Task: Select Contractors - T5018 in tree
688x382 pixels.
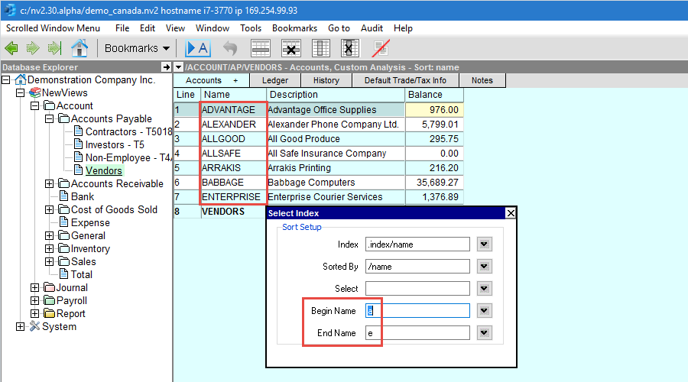Action: (x=128, y=131)
